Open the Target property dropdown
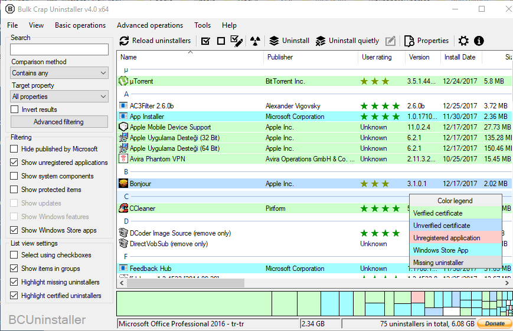 click(x=59, y=97)
